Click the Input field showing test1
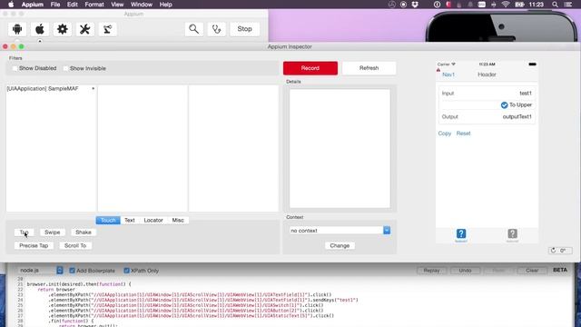 [x=487, y=93]
